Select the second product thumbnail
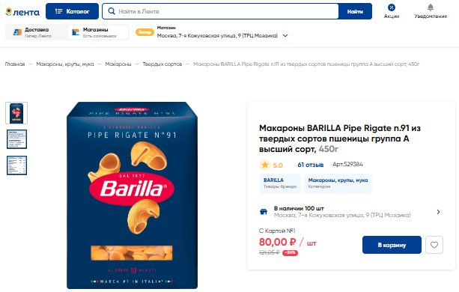 (16, 139)
